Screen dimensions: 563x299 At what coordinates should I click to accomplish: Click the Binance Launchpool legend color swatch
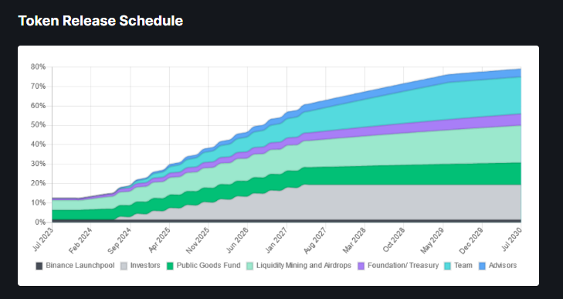(39, 266)
